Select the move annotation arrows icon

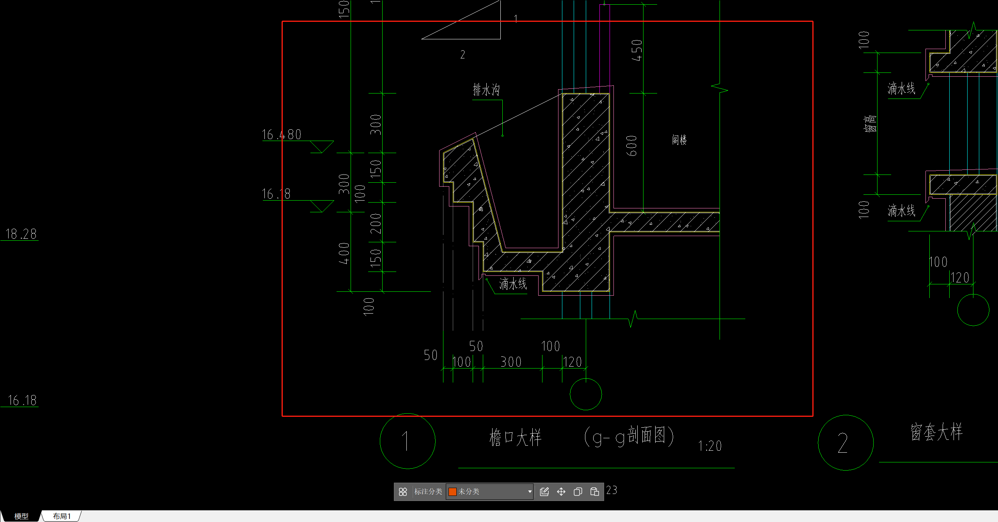[x=561, y=492]
